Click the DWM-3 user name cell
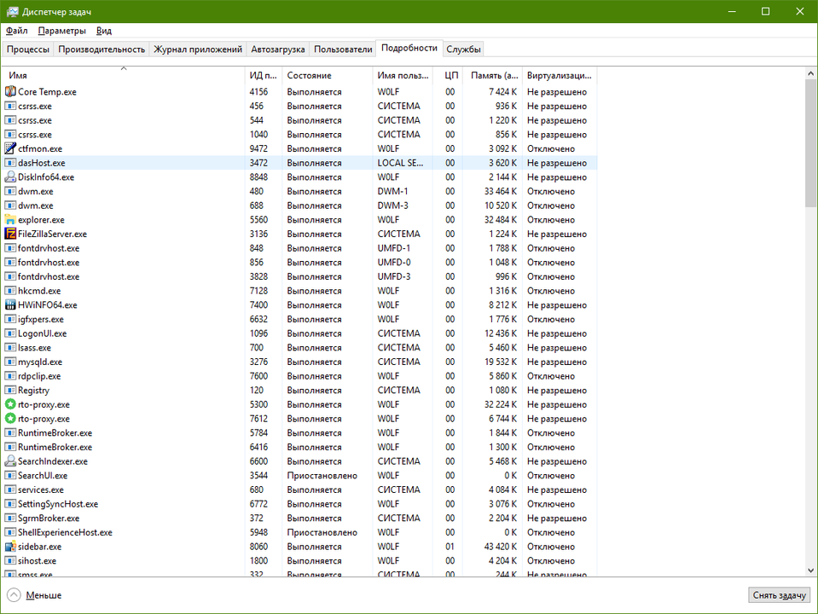Screen dimensions: 818x614 pyautogui.click(x=393, y=206)
